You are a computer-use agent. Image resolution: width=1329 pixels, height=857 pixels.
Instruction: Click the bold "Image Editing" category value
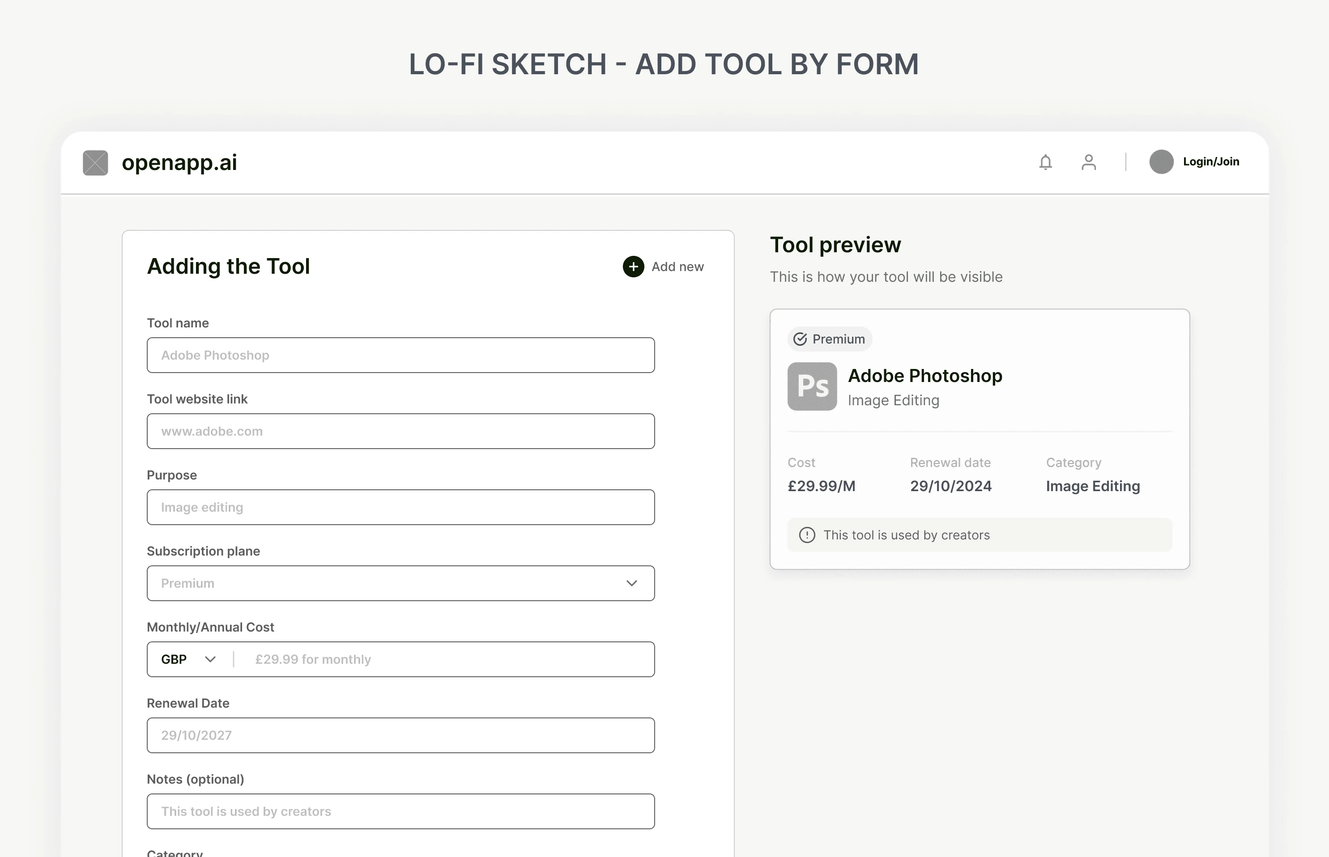click(x=1092, y=486)
